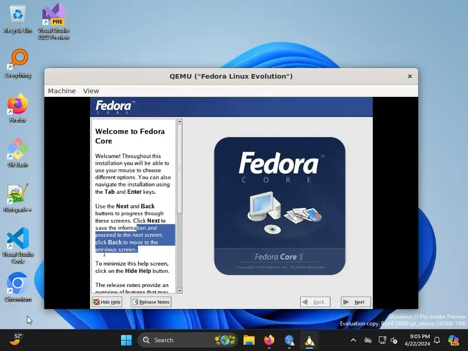Open the clock showing 9:05 PM
468x351 pixels.
[417, 340]
